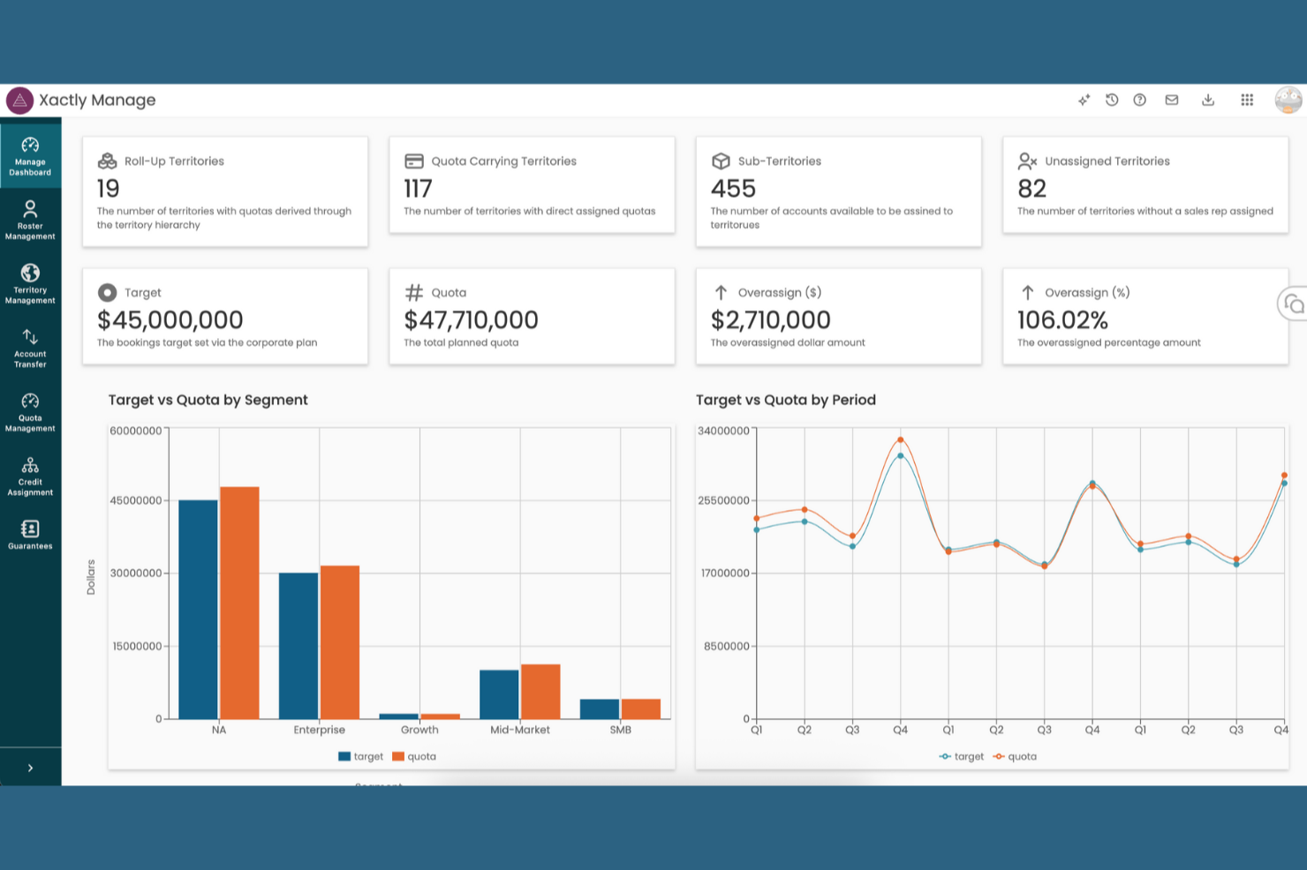Open the chat bubble widget
1307x870 pixels.
(x=1294, y=304)
